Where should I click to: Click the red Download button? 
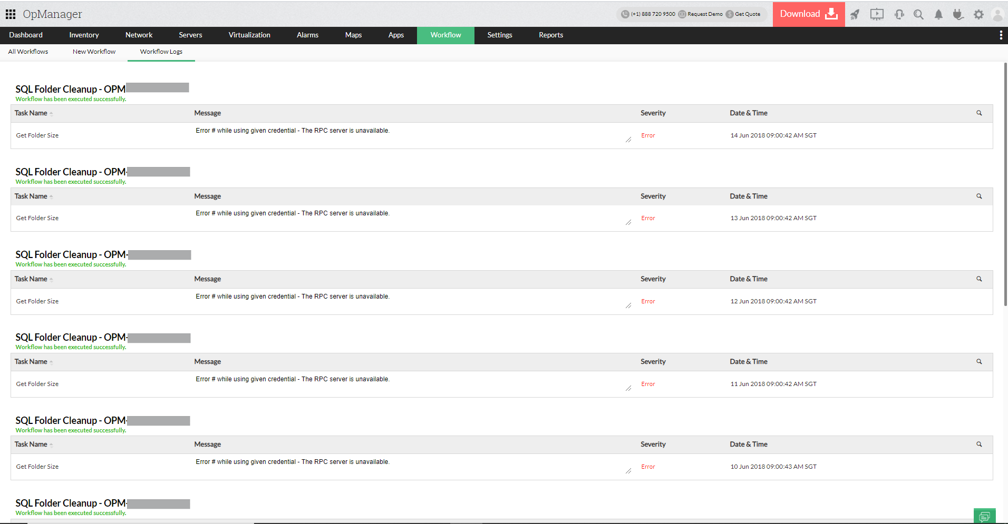pyautogui.click(x=809, y=14)
